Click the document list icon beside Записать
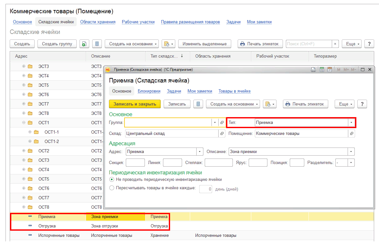 pos(198,104)
